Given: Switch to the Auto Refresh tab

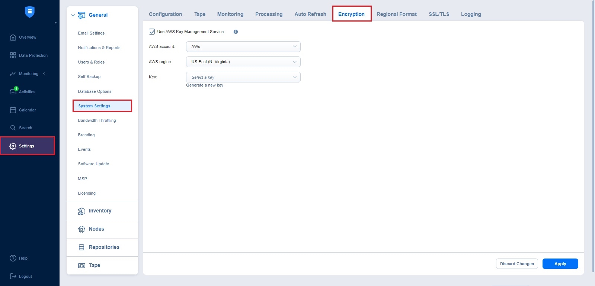Looking at the screenshot, I should pyautogui.click(x=310, y=14).
